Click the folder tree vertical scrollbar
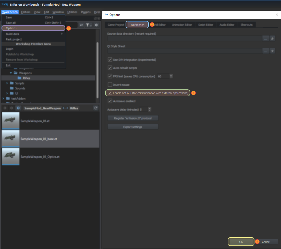Image resolution: width=281 pixels, height=249 pixels. click(x=97, y=70)
